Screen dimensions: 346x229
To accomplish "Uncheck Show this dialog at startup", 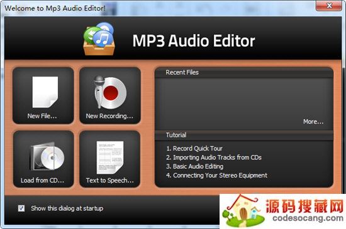I will [21, 208].
